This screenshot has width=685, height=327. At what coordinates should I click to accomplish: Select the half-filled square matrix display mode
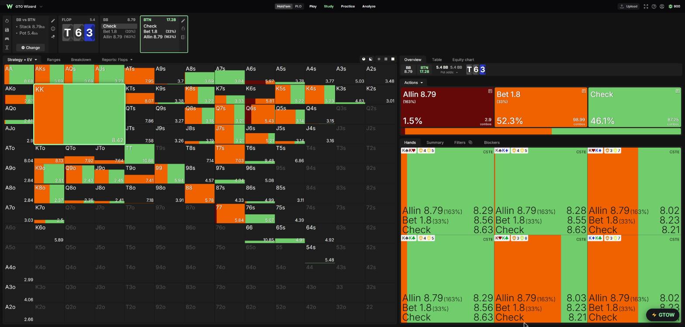371,59
